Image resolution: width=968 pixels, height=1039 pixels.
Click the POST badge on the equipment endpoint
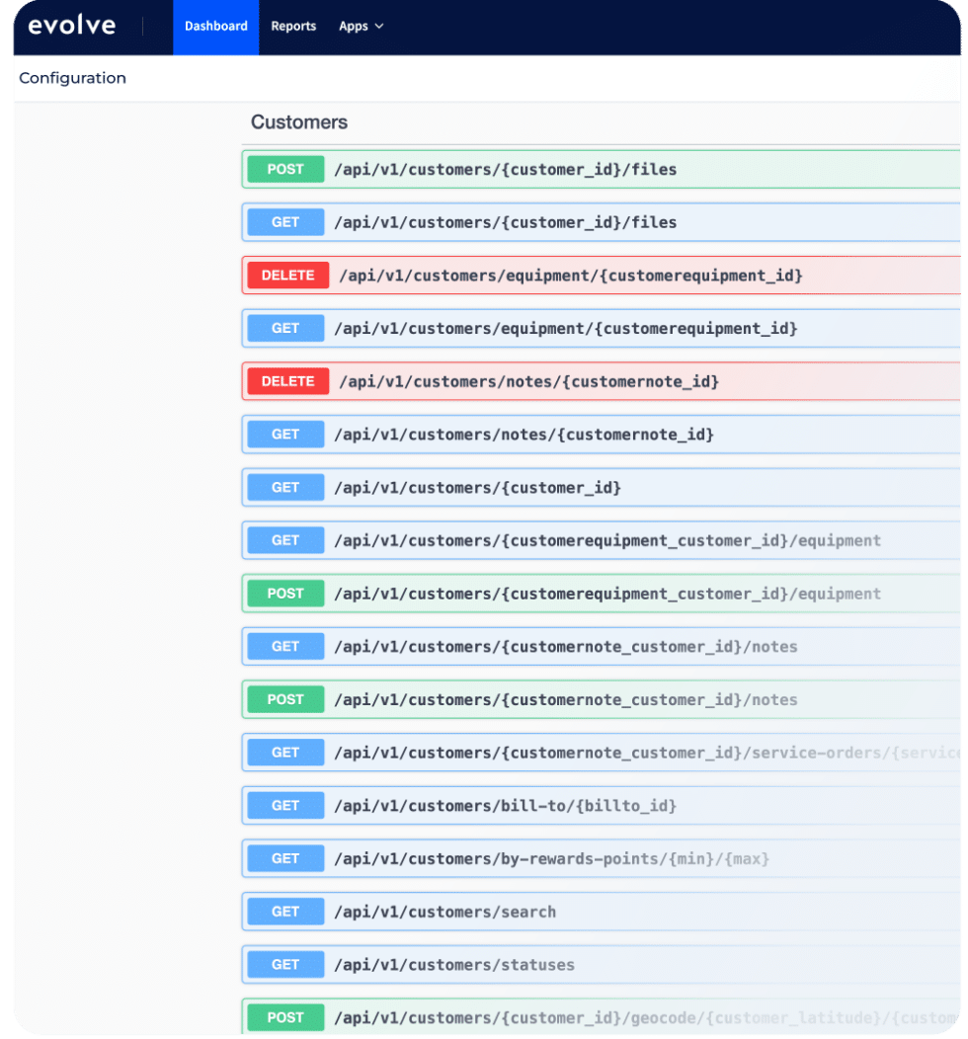[x=284, y=593]
